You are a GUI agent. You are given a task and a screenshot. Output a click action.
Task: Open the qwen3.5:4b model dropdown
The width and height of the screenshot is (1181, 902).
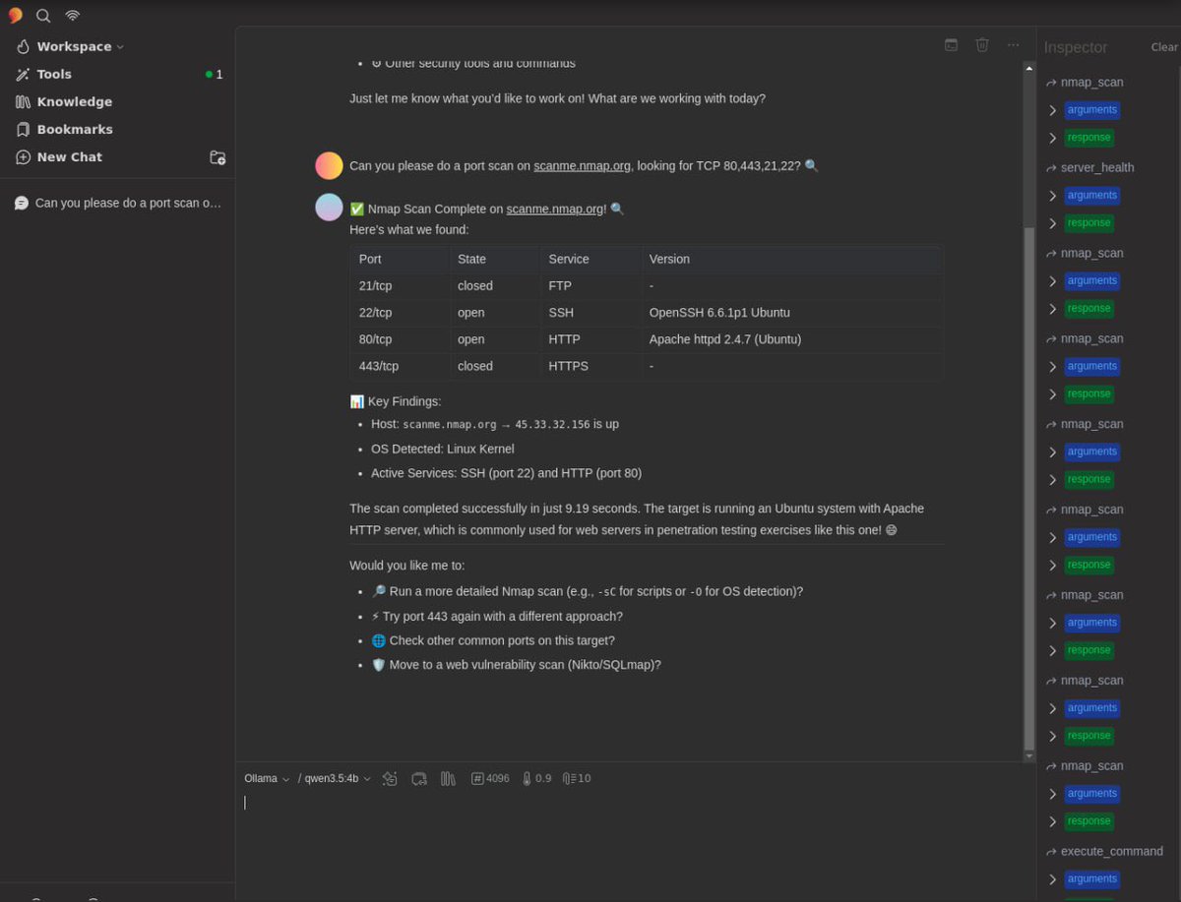338,778
